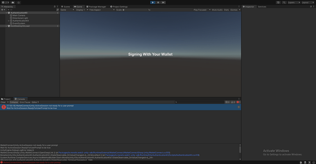Click the cloud services icon

pos(13,2)
